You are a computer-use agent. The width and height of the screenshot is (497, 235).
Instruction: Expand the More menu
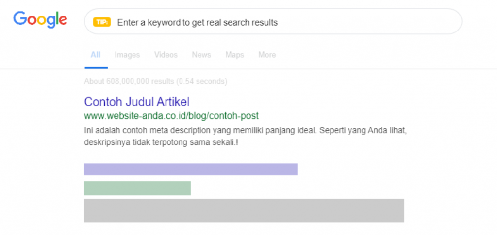(x=267, y=55)
